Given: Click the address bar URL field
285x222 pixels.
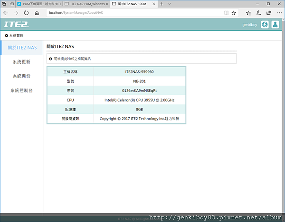Looking at the screenshot, I should (x=134, y=13).
